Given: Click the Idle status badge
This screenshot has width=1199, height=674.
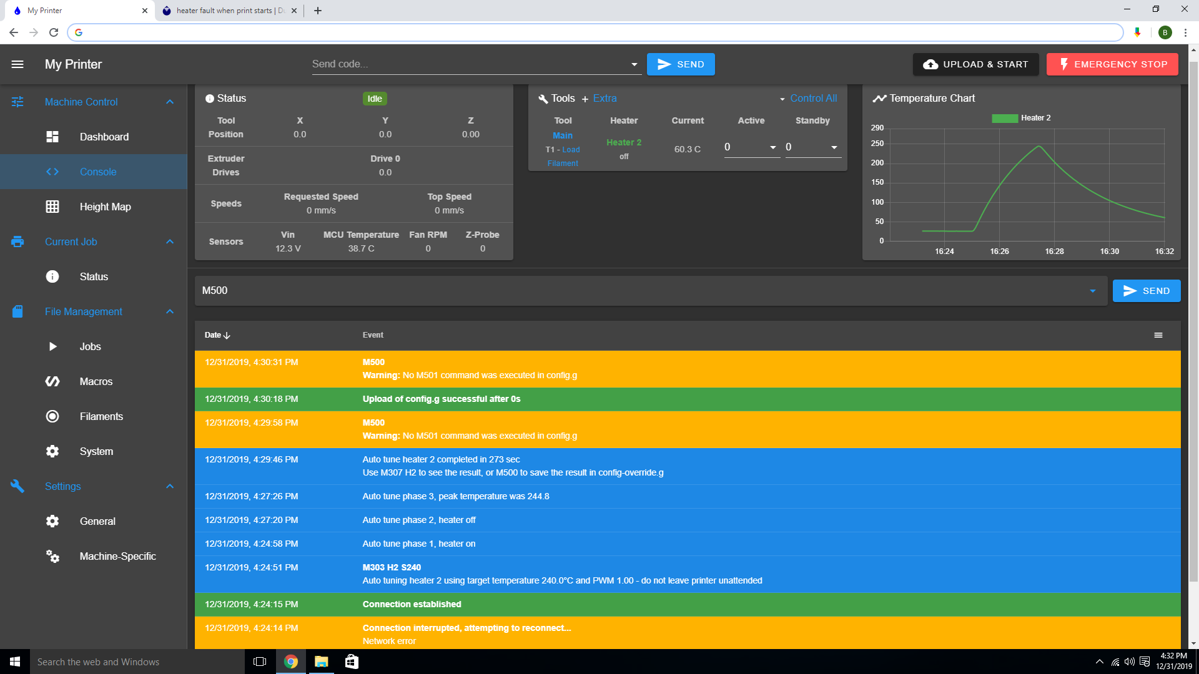Looking at the screenshot, I should point(375,99).
